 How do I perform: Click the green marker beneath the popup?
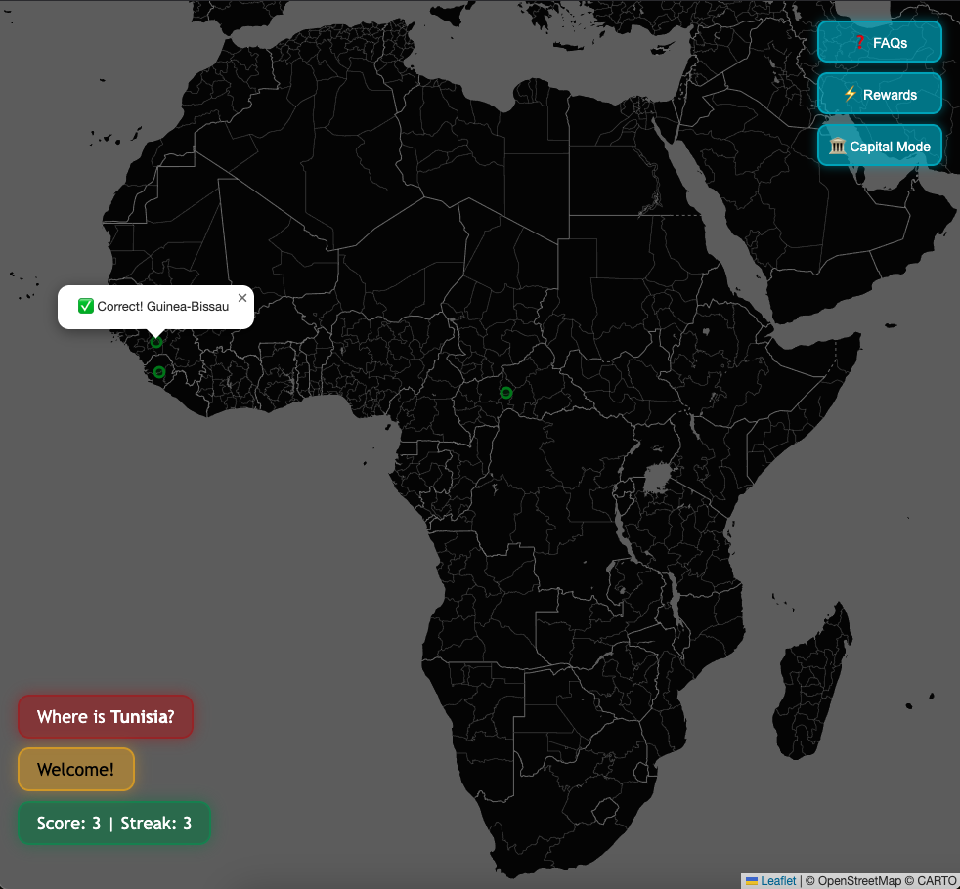tap(156, 342)
